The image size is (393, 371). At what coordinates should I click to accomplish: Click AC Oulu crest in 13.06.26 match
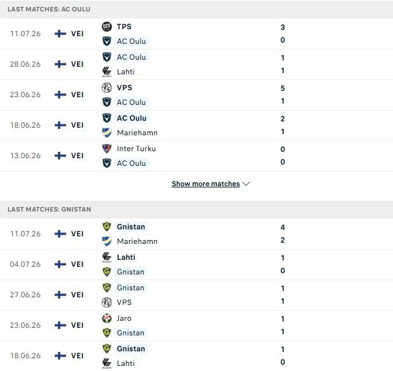[x=107, y=163]
